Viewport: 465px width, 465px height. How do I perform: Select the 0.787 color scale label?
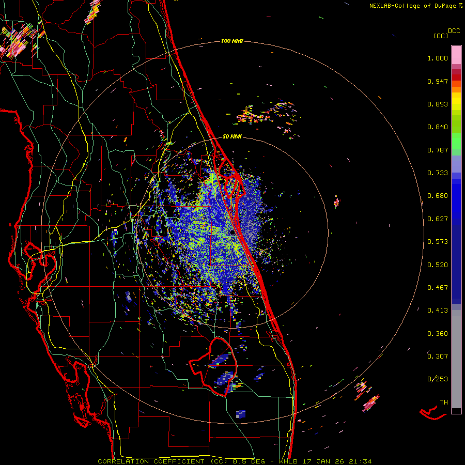tap(438, 150)
